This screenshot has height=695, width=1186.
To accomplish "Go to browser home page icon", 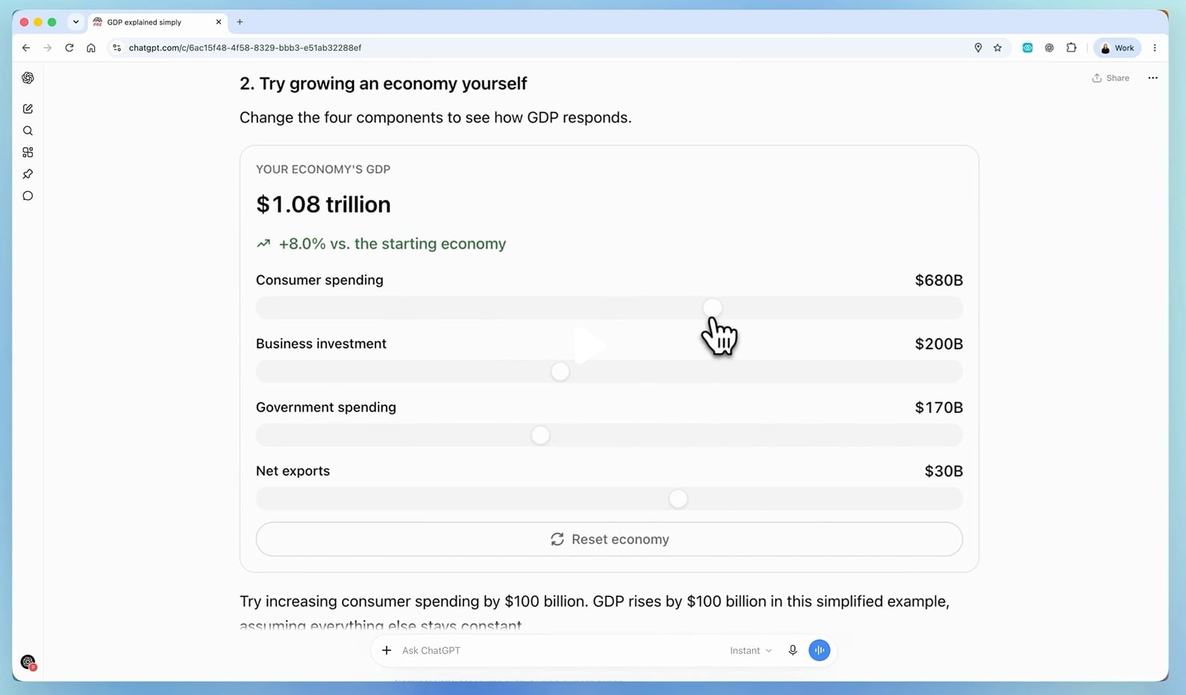I will coord(91,48).
